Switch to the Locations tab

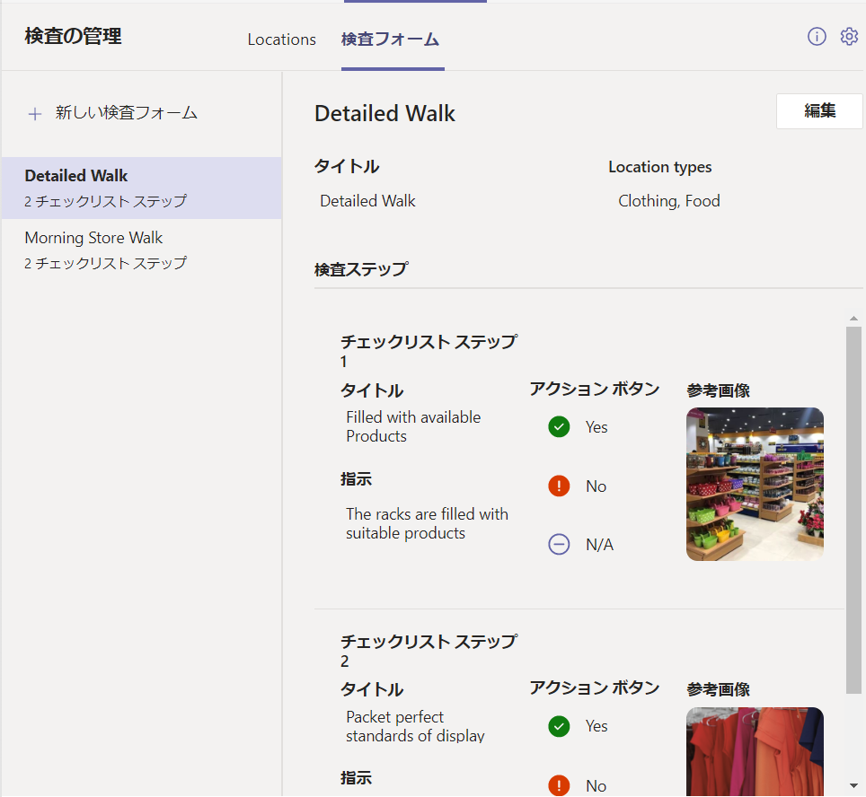tap(282, 39)
